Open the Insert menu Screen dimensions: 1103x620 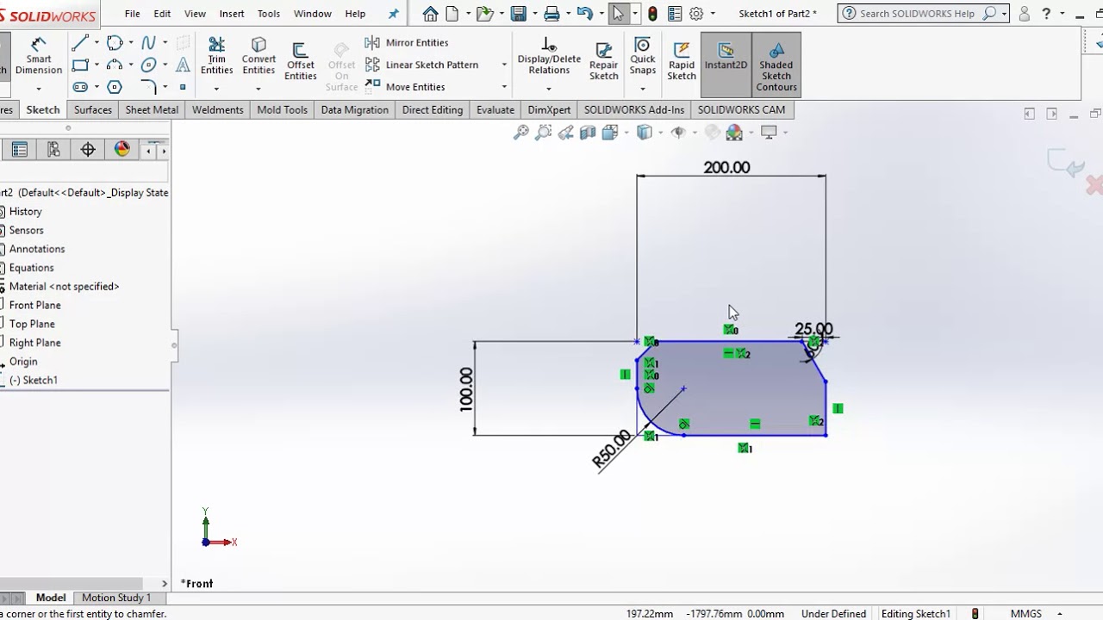[x=232, y=14]
